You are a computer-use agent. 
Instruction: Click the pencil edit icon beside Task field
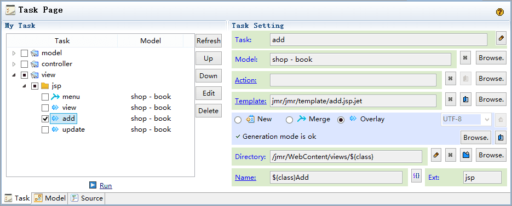pos(501,38)
